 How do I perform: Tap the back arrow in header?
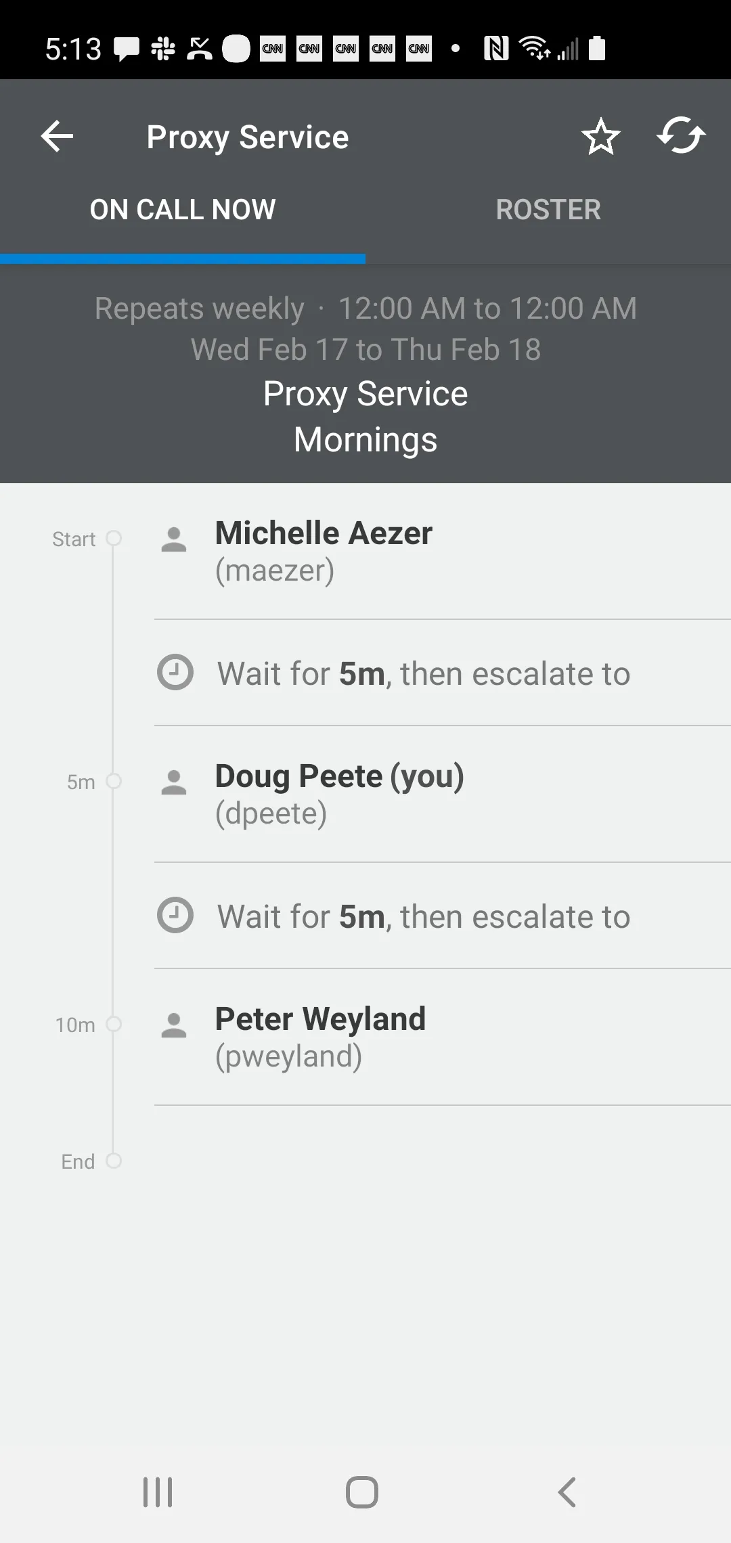click(x=57, y=137)
